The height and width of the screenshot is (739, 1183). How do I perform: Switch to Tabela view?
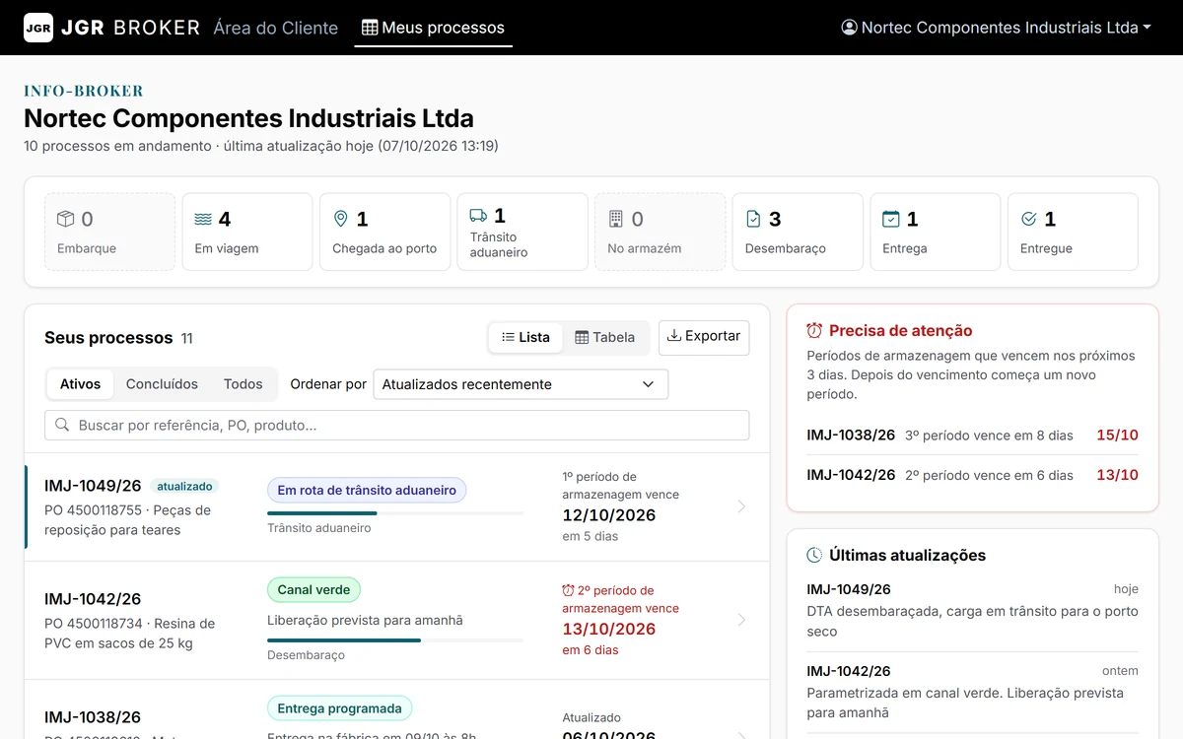tap(605, 337)
